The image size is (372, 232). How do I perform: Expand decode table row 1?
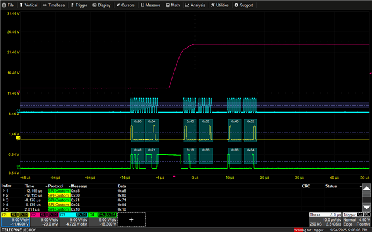(x=3, y=190)
